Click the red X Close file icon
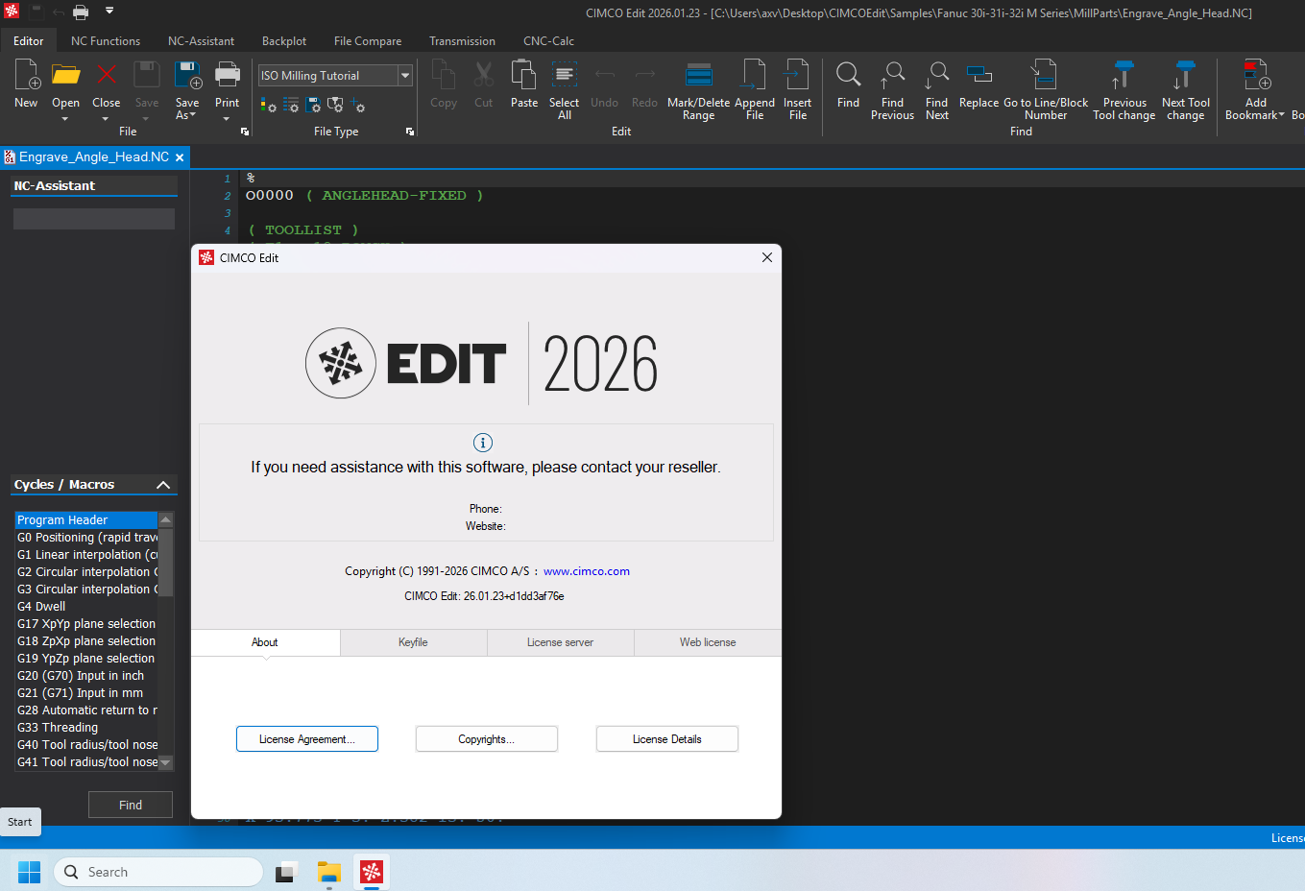The image size is (1305, 891). pyautogui.click(x=106, y=76)
